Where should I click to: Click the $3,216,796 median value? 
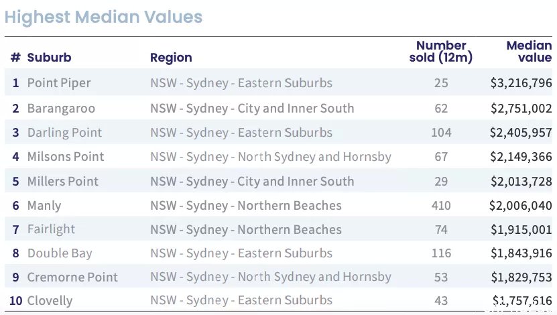[521, 82]
